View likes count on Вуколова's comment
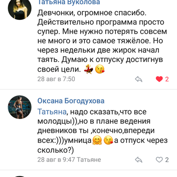 click(x=167, y=79)
